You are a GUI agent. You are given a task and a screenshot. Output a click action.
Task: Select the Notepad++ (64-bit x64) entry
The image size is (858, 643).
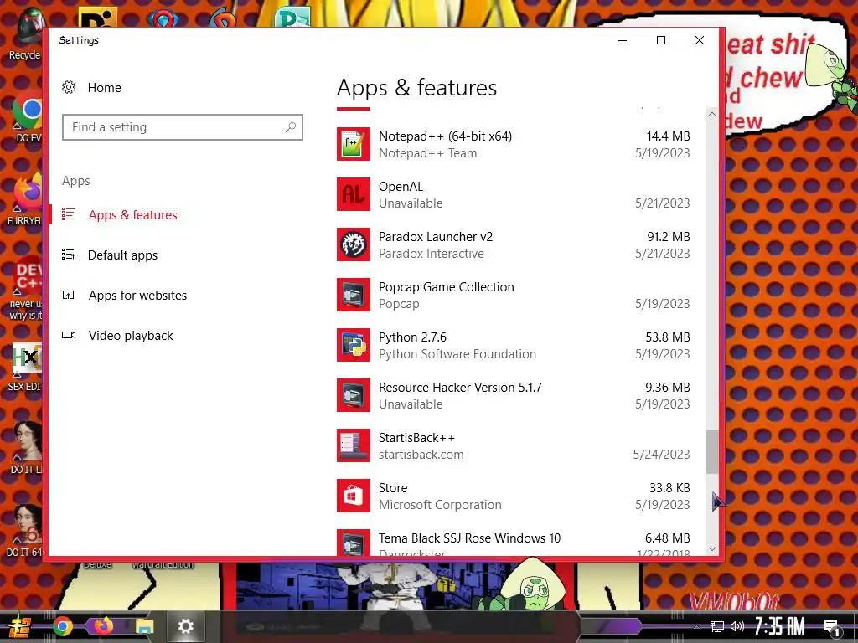[514, 144]
